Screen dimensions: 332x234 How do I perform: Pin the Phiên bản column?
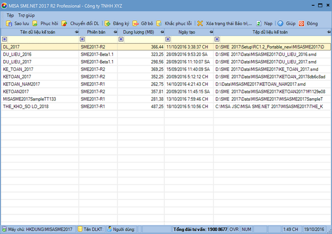[x=115, y=32]
